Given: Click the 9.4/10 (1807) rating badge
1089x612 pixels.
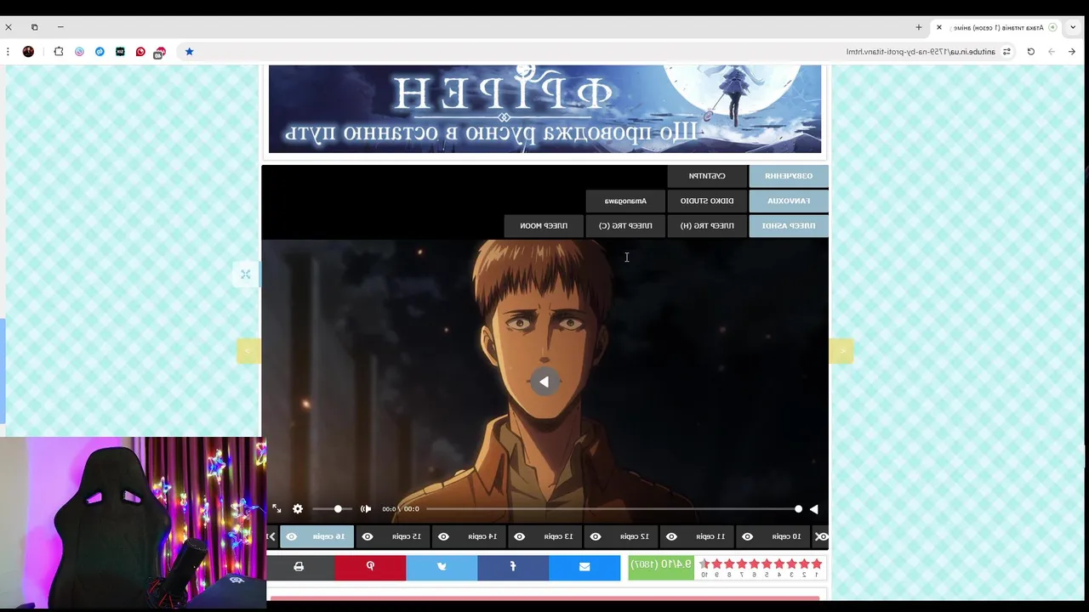Looking at the screenshot, I should tap(661, 567).
